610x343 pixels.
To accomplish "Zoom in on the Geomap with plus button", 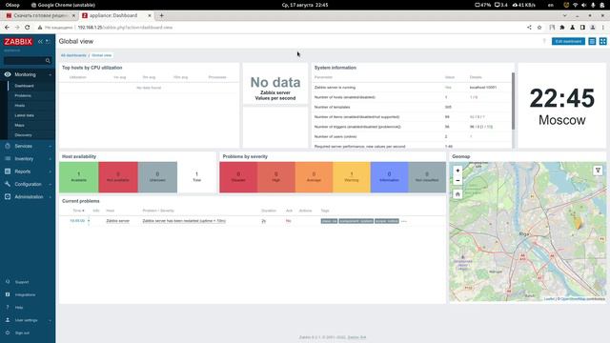I will click(457, 171).
